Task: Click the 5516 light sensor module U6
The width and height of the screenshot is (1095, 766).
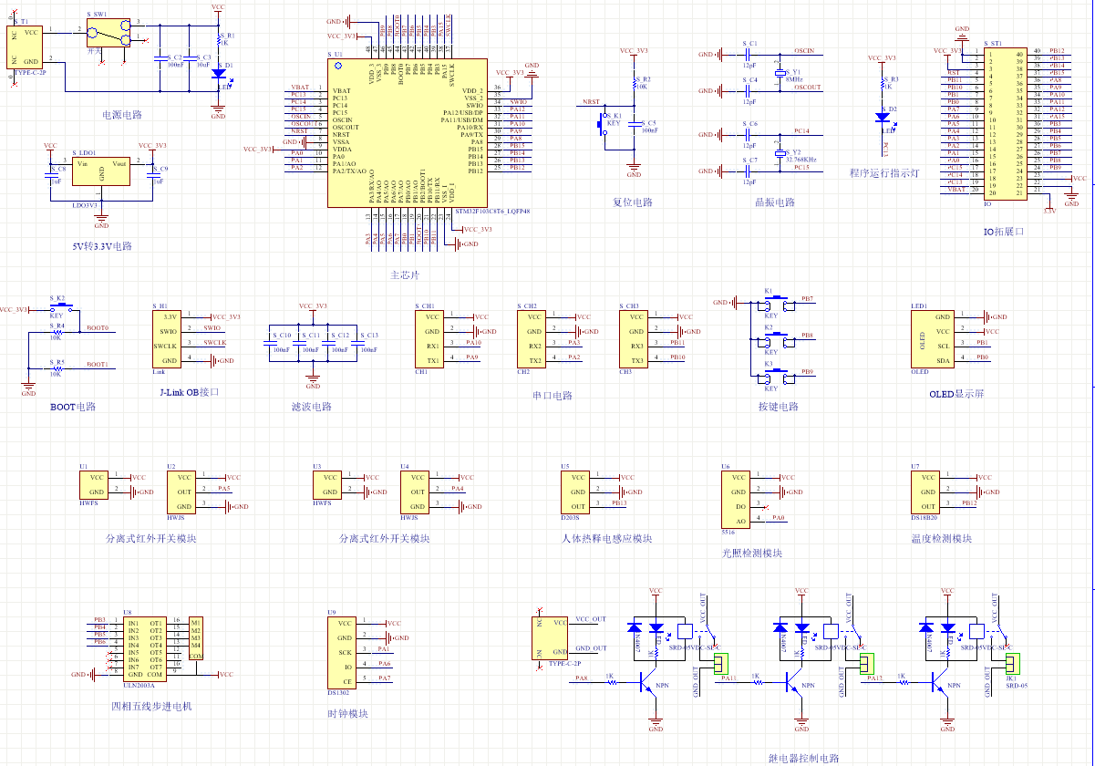Action: point(739,499)
